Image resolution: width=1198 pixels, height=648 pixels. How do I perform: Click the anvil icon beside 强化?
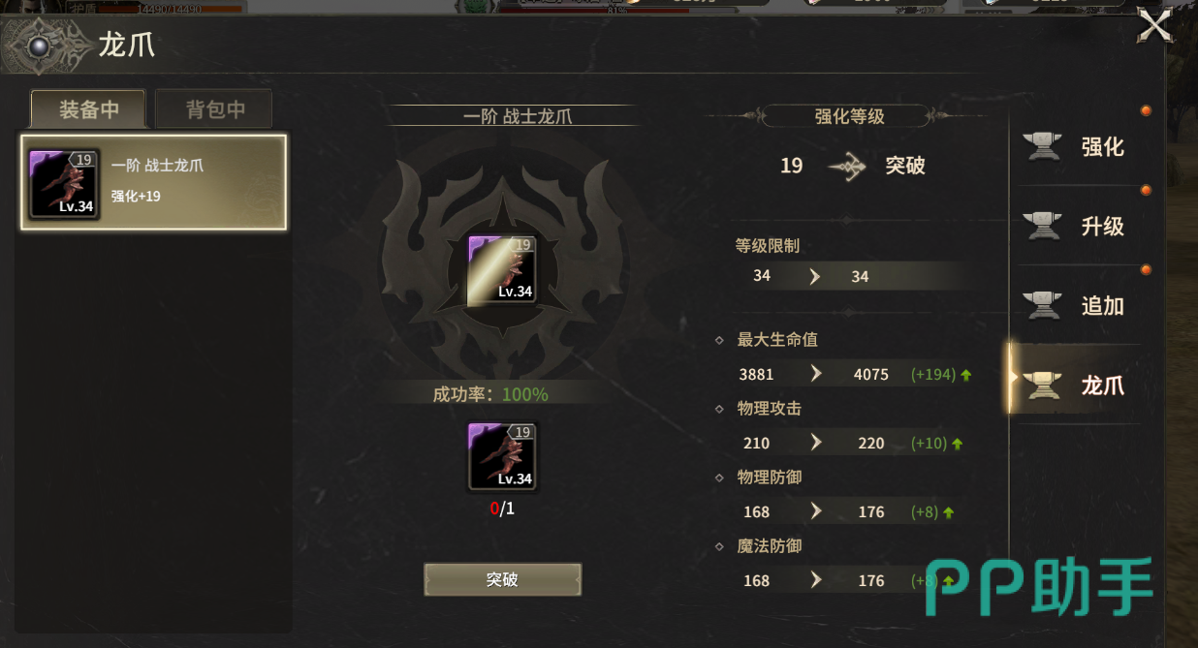(1043, 146)
